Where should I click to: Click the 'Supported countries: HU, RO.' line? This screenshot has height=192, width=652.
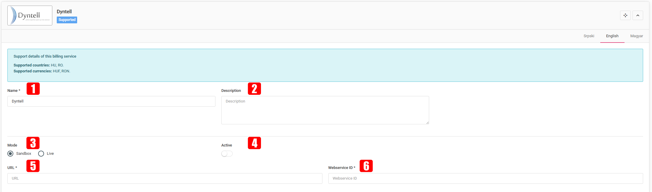38,65
